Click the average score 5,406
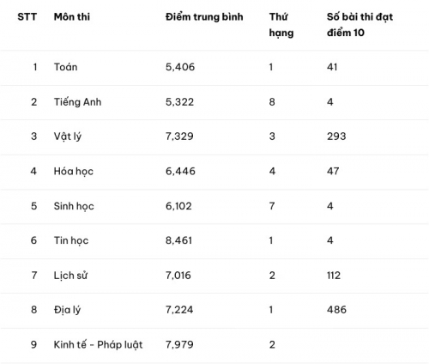The height and width of the screenshot is (364, 429). coord(180,67)
